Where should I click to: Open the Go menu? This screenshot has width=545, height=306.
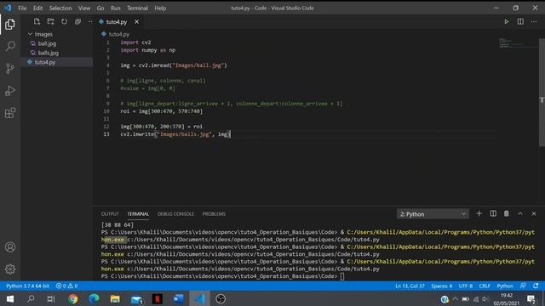coord(100,8)
